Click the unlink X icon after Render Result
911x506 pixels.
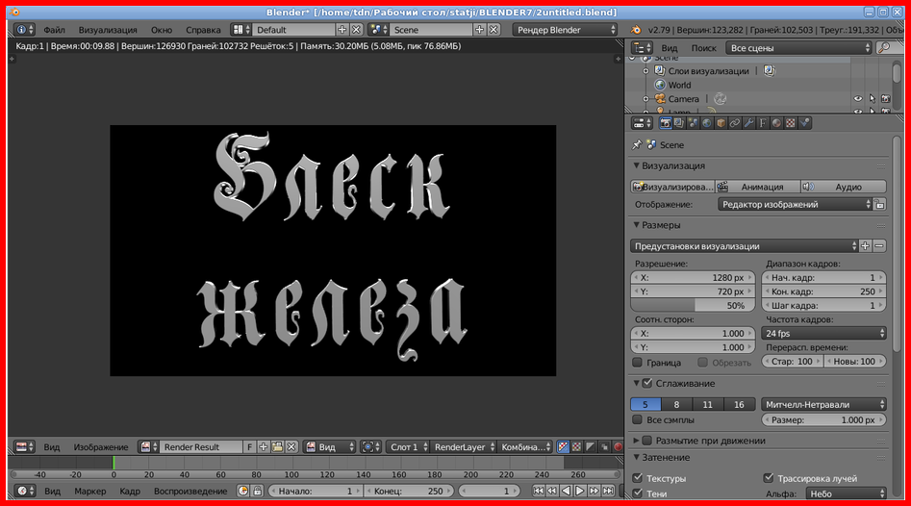291,446
